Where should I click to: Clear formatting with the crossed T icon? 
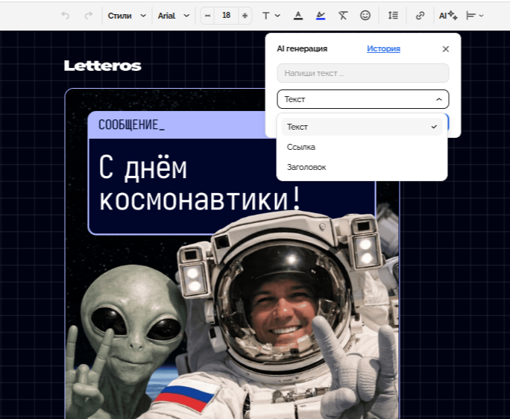coord(343,15)
